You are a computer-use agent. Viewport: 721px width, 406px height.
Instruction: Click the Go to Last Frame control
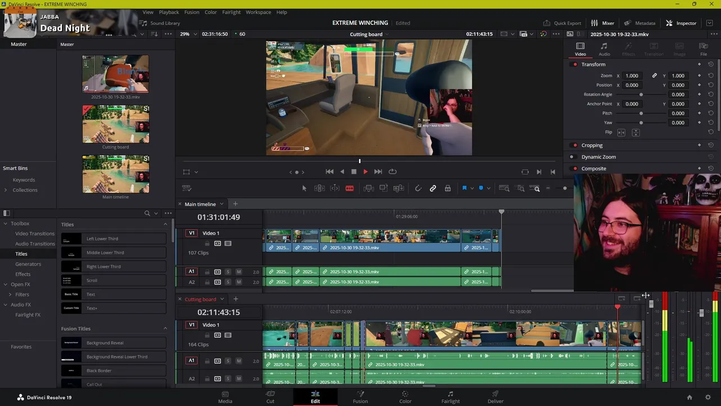pos(378,171)
